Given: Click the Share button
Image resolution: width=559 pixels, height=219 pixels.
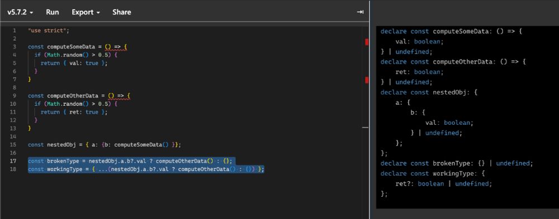Looking at the screenshot, I should coord(121,12).
